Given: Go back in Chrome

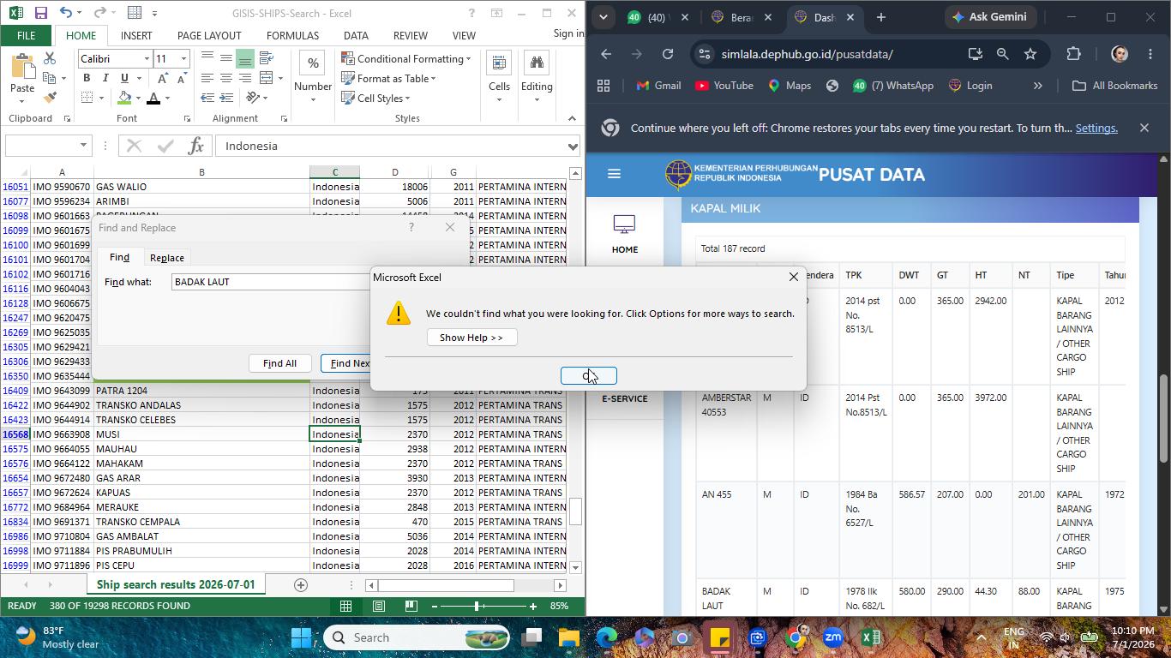Looking at the screenshot, I should tap(606, 53).
